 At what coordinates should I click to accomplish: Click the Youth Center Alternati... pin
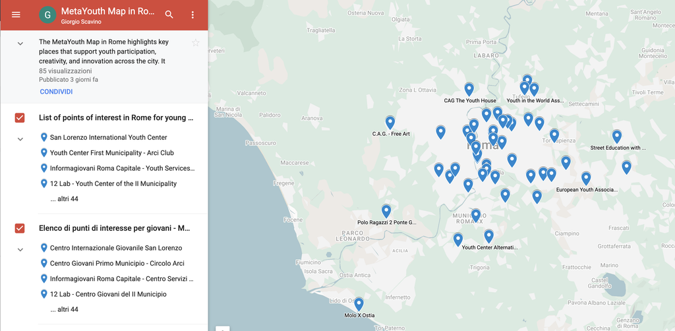coord(488,236)
